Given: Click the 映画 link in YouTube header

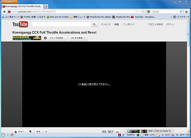Looking at the screenshot, I should coord(116,24).
